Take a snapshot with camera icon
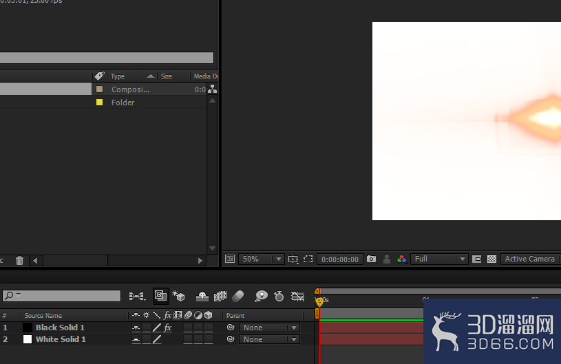The width and height of the screenshot is (561, 364). point(372,259)
